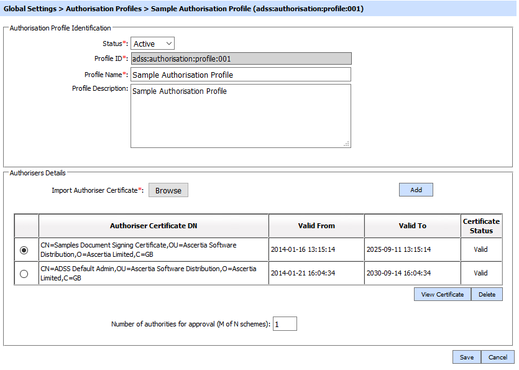519x370 pixels.
Task: Click the View Certificate button
Action: [x=442, y=294]
